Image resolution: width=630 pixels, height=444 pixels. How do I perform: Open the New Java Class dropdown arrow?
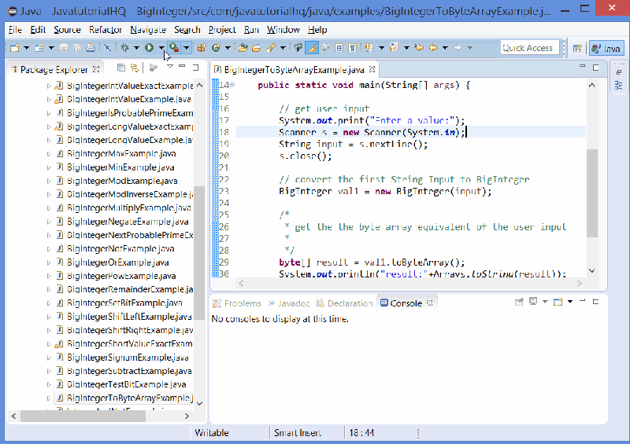coord(228,48)
